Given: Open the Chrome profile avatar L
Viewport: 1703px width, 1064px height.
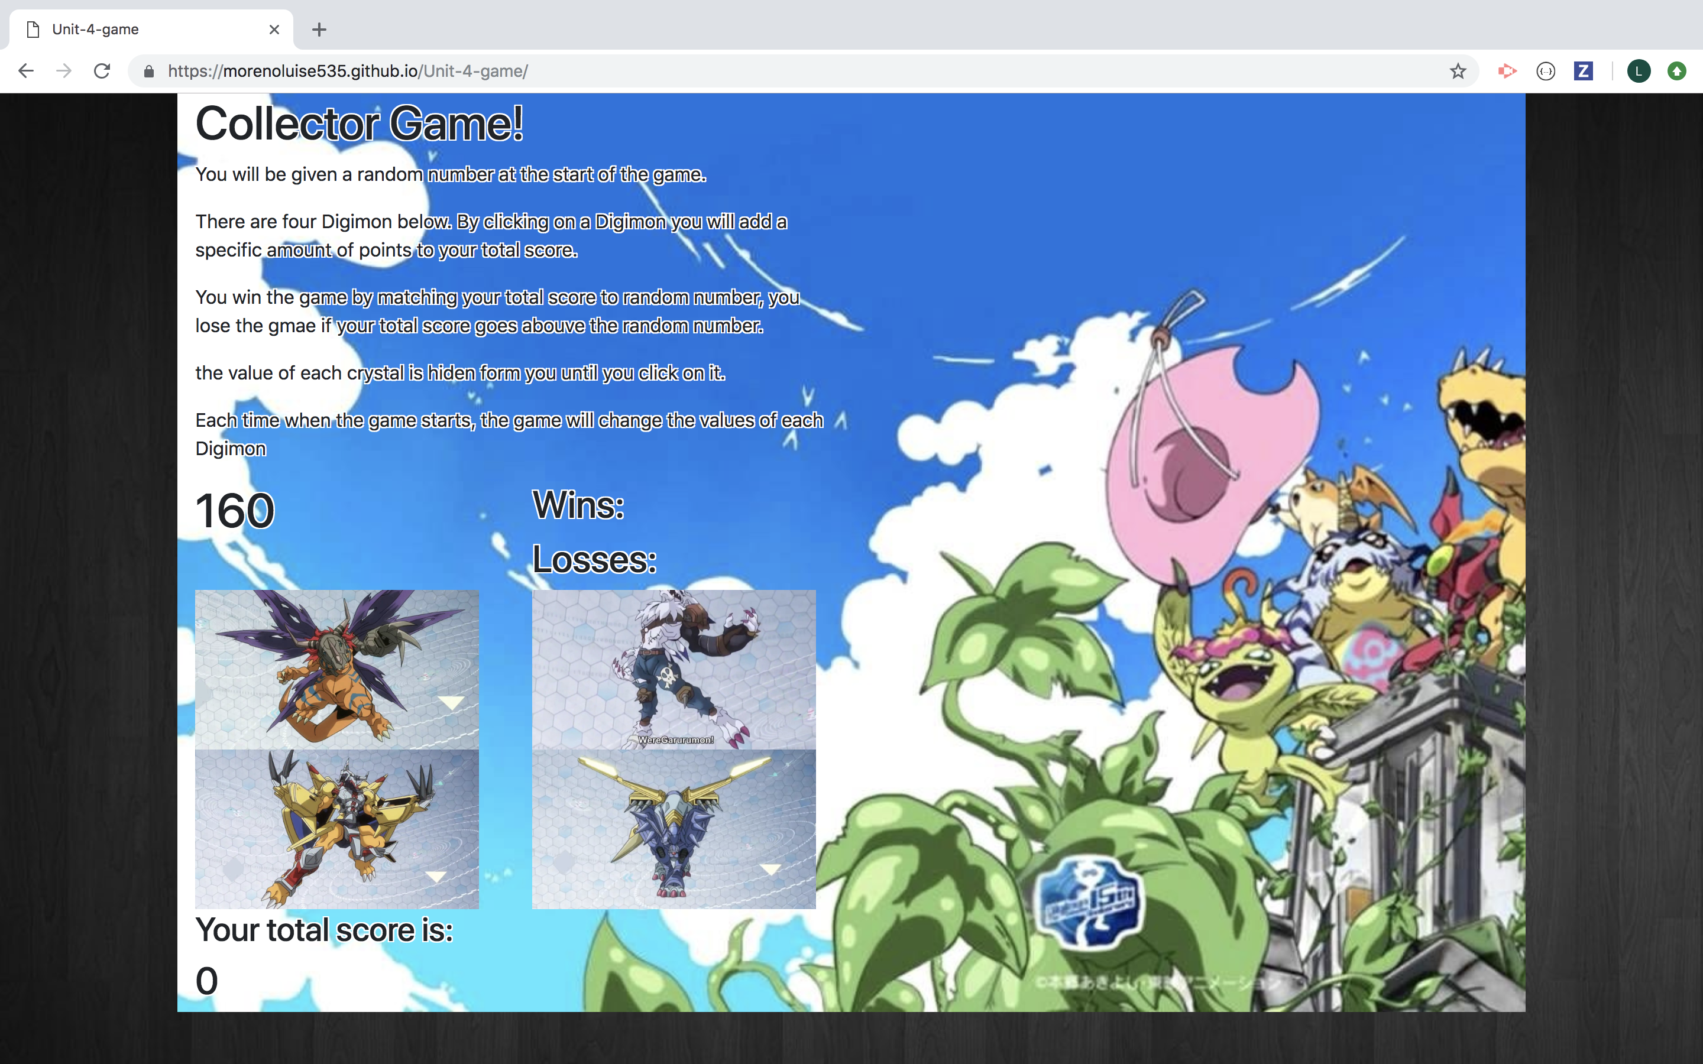Looking at the screenshot, I should [x=1639, y=70].
